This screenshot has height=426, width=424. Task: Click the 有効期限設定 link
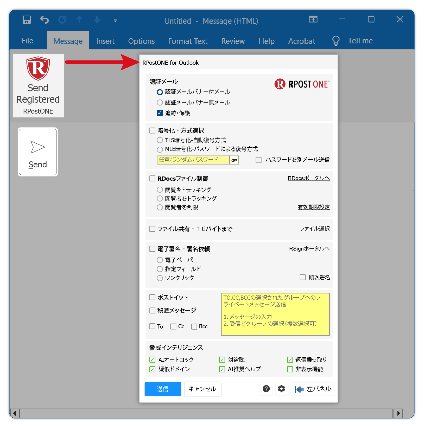[x=314, y=207]
